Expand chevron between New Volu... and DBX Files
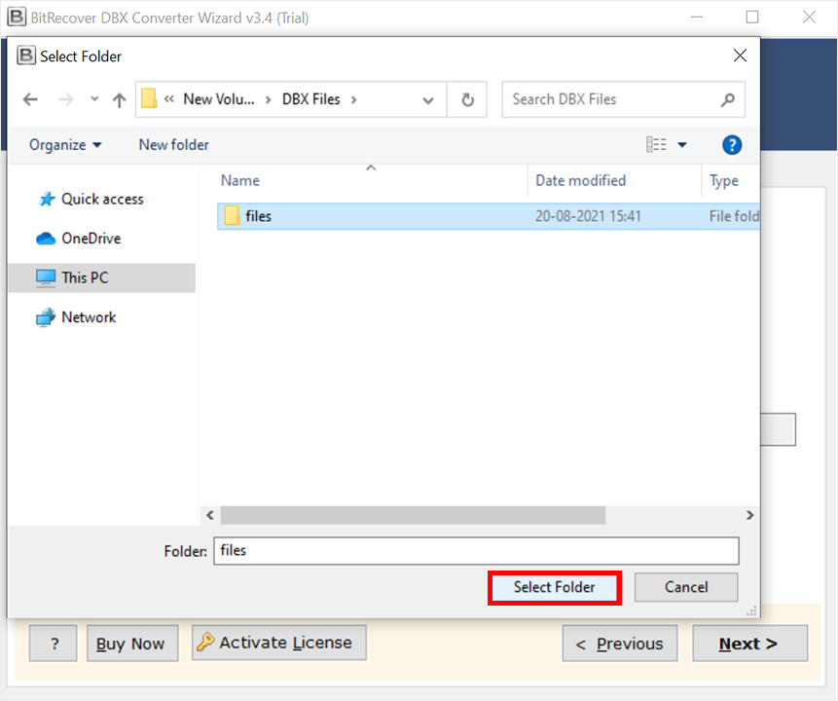Image resolution: width=838 pixels, height=701 pixels. 268,99
